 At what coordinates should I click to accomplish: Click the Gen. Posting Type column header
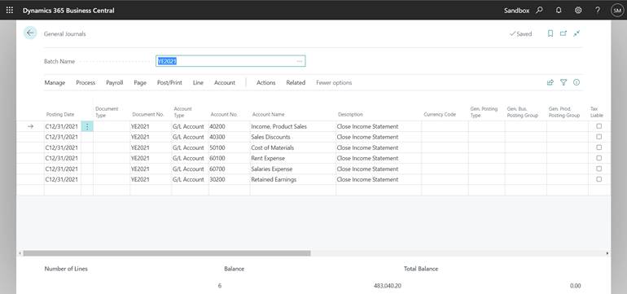coord(484,112)
